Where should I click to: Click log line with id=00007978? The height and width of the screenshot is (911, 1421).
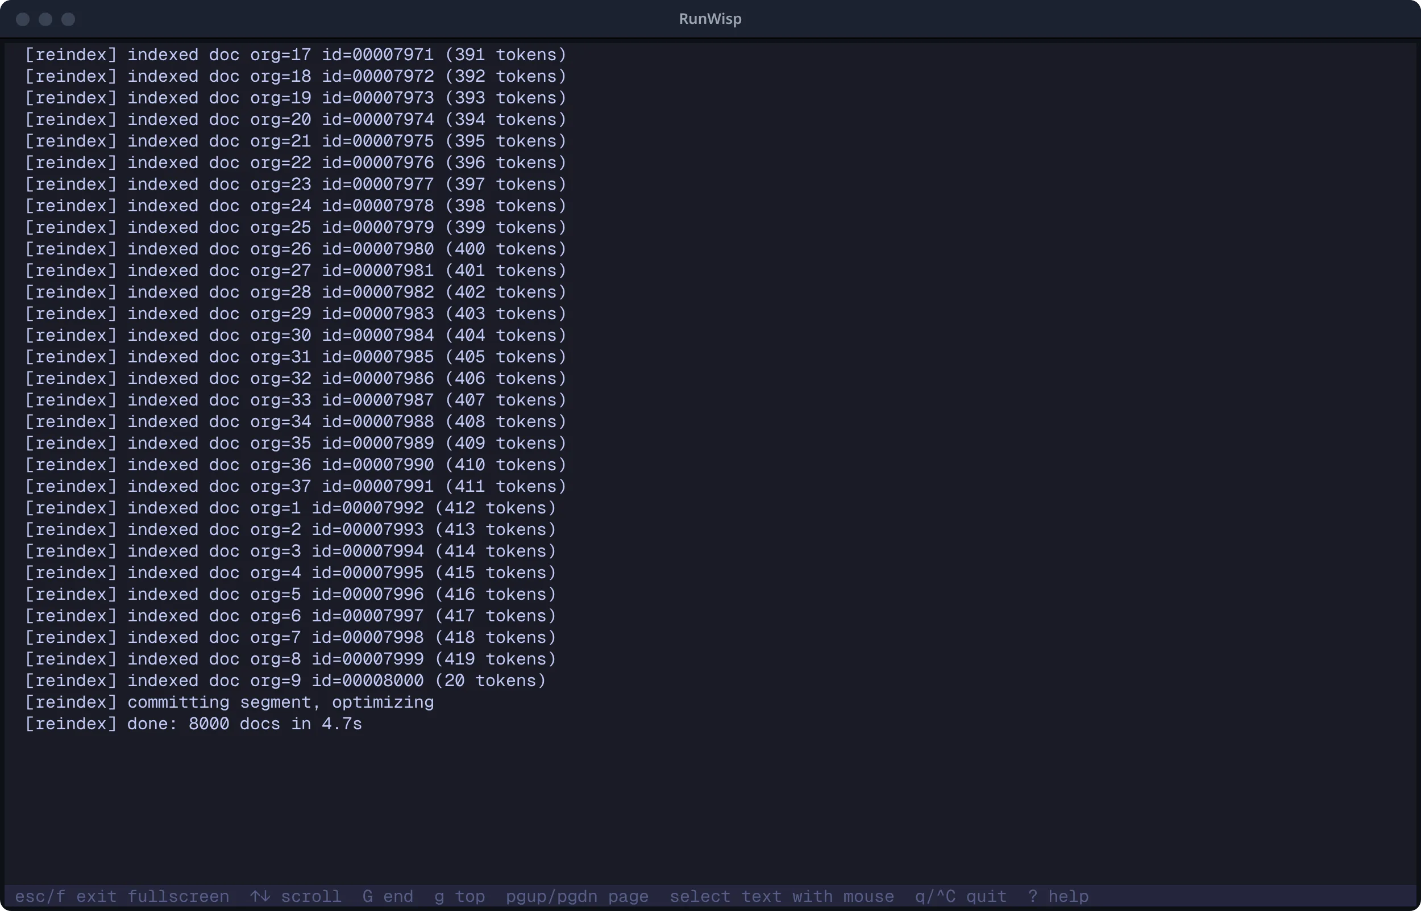296,206
